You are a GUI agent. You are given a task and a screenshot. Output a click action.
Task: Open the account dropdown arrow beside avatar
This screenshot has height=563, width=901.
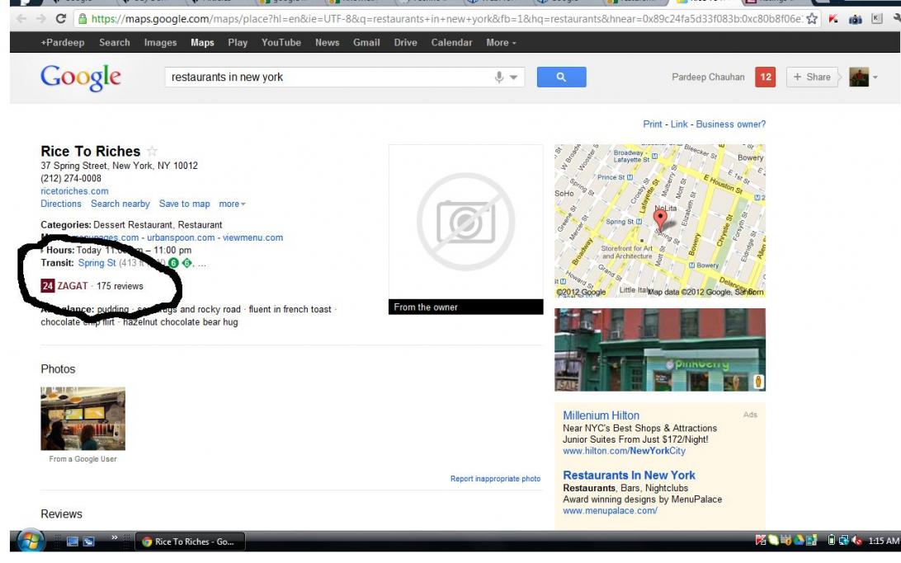point(875,77)
